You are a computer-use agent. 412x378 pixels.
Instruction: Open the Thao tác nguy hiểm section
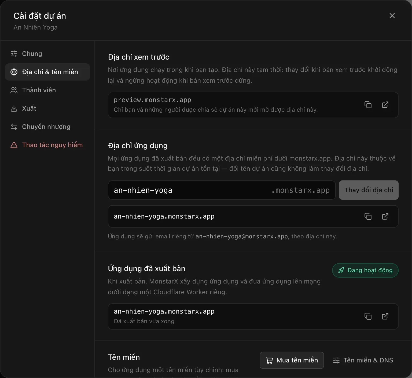(47, 145)
